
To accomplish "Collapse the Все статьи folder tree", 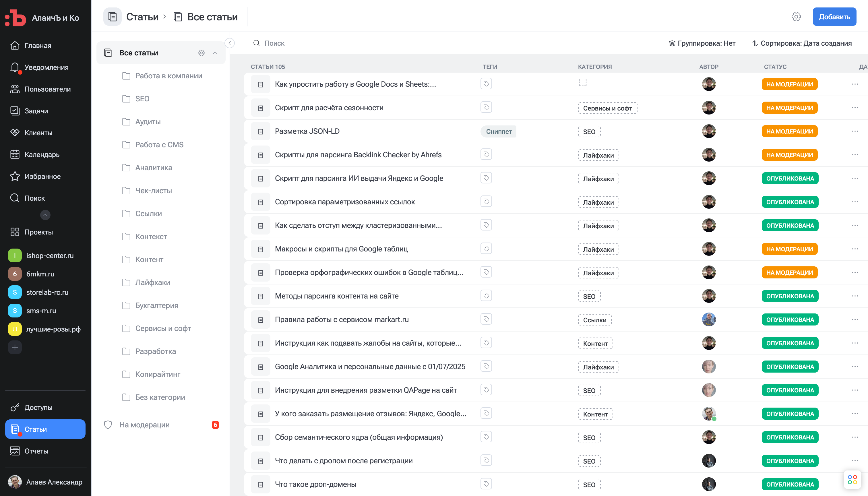I will pyautogui.click(x=215, y=53).
